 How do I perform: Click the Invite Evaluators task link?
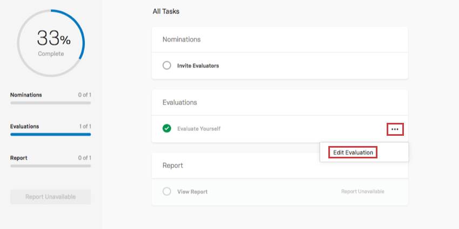pos(198,66)
